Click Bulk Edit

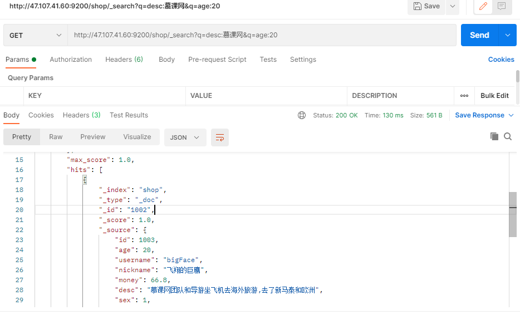tap(494, 96)
